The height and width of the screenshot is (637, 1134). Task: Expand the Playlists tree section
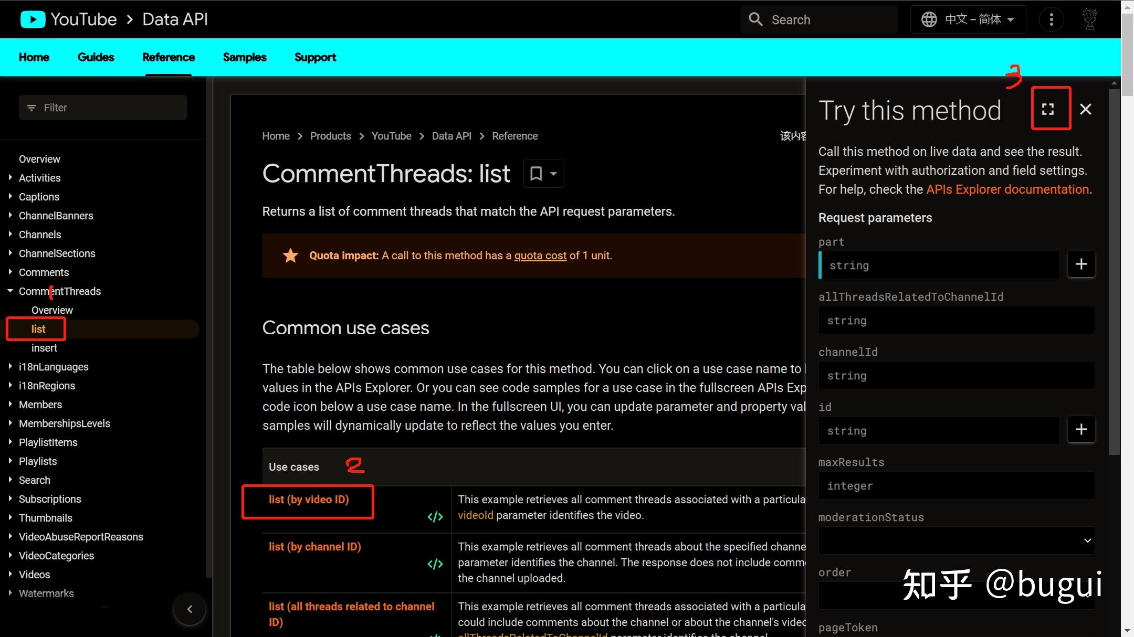[x=10, y=461]
